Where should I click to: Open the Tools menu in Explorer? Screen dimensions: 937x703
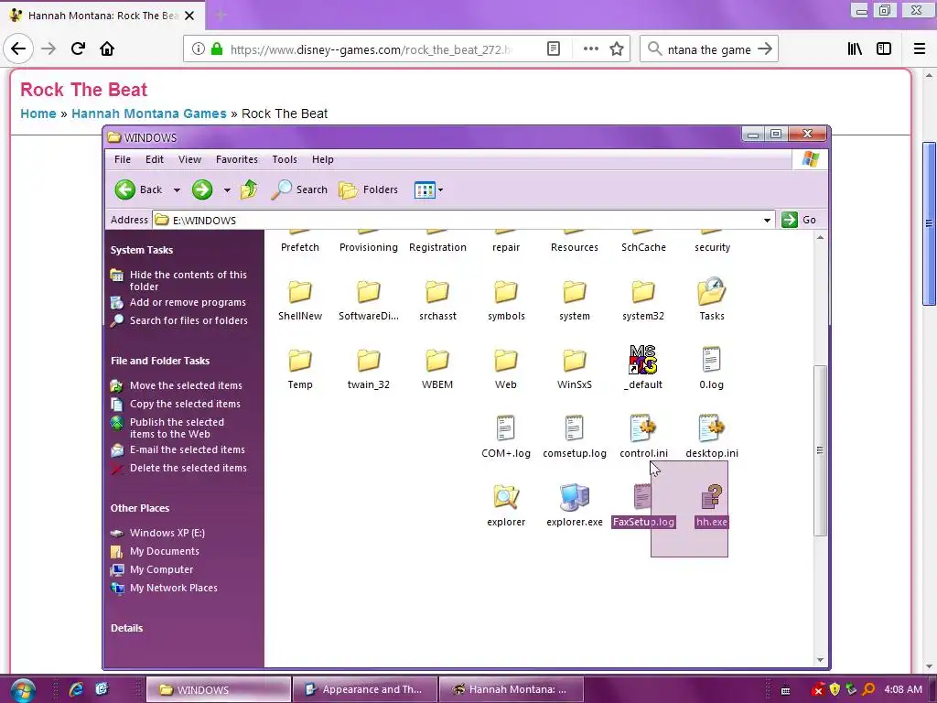(x=285, y=159)
